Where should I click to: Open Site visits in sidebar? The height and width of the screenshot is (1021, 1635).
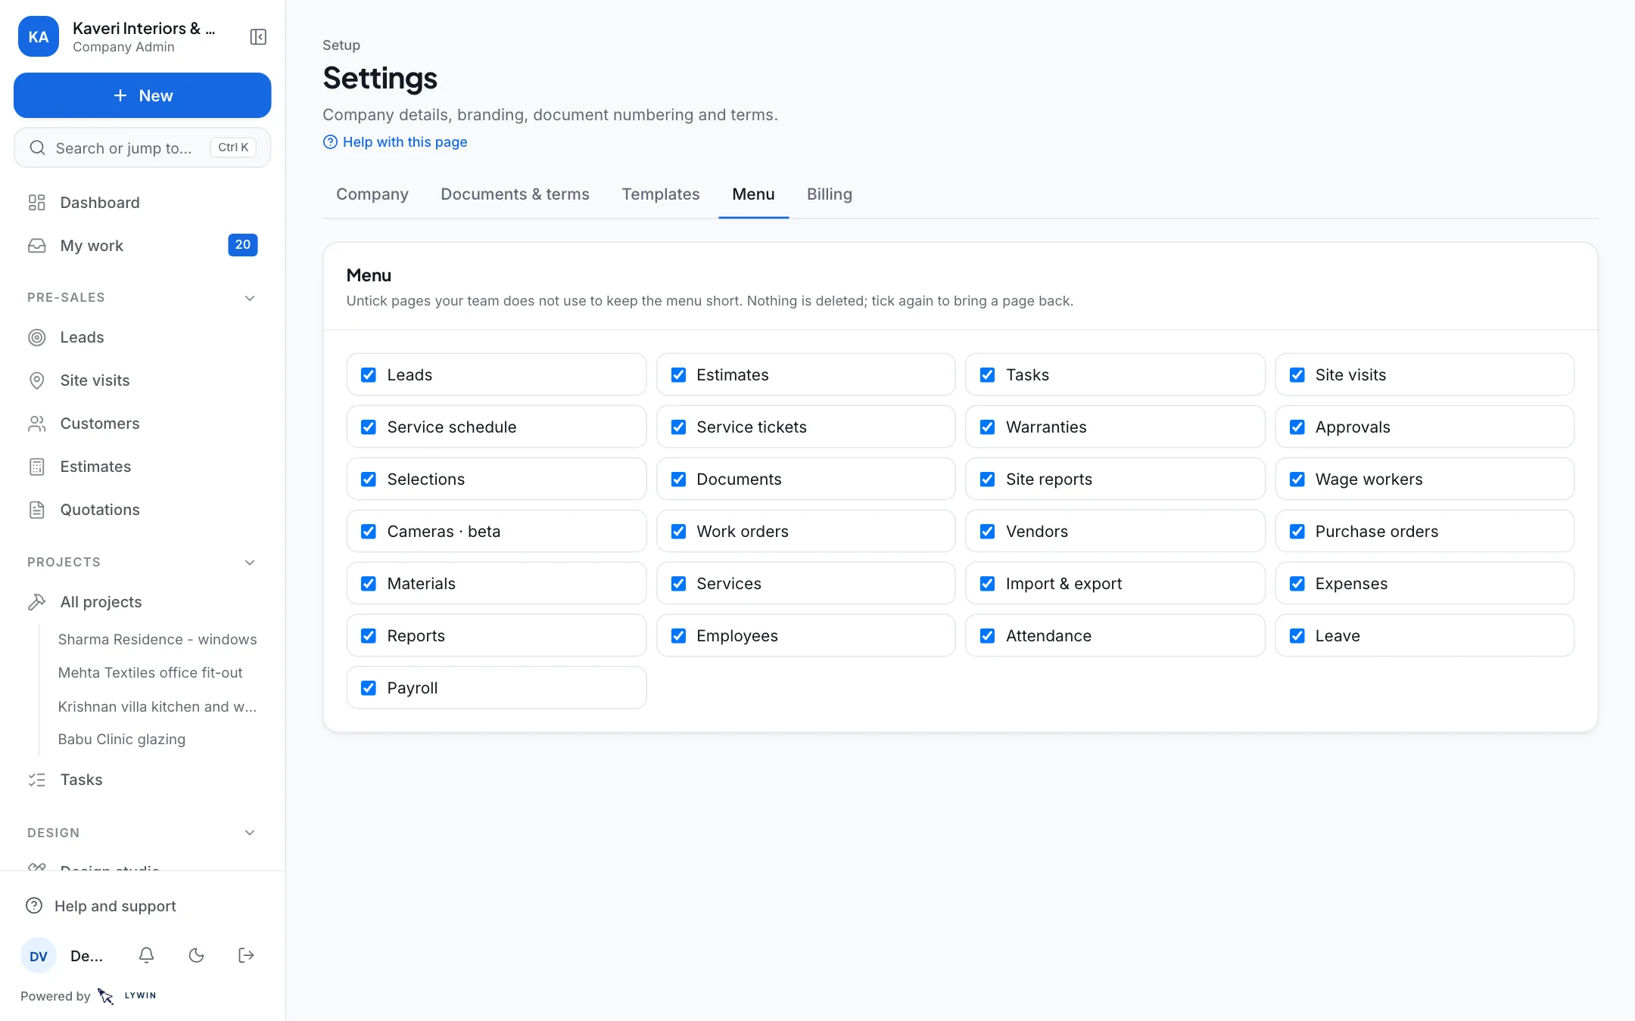pyautogui.click(x=142, y=380)
